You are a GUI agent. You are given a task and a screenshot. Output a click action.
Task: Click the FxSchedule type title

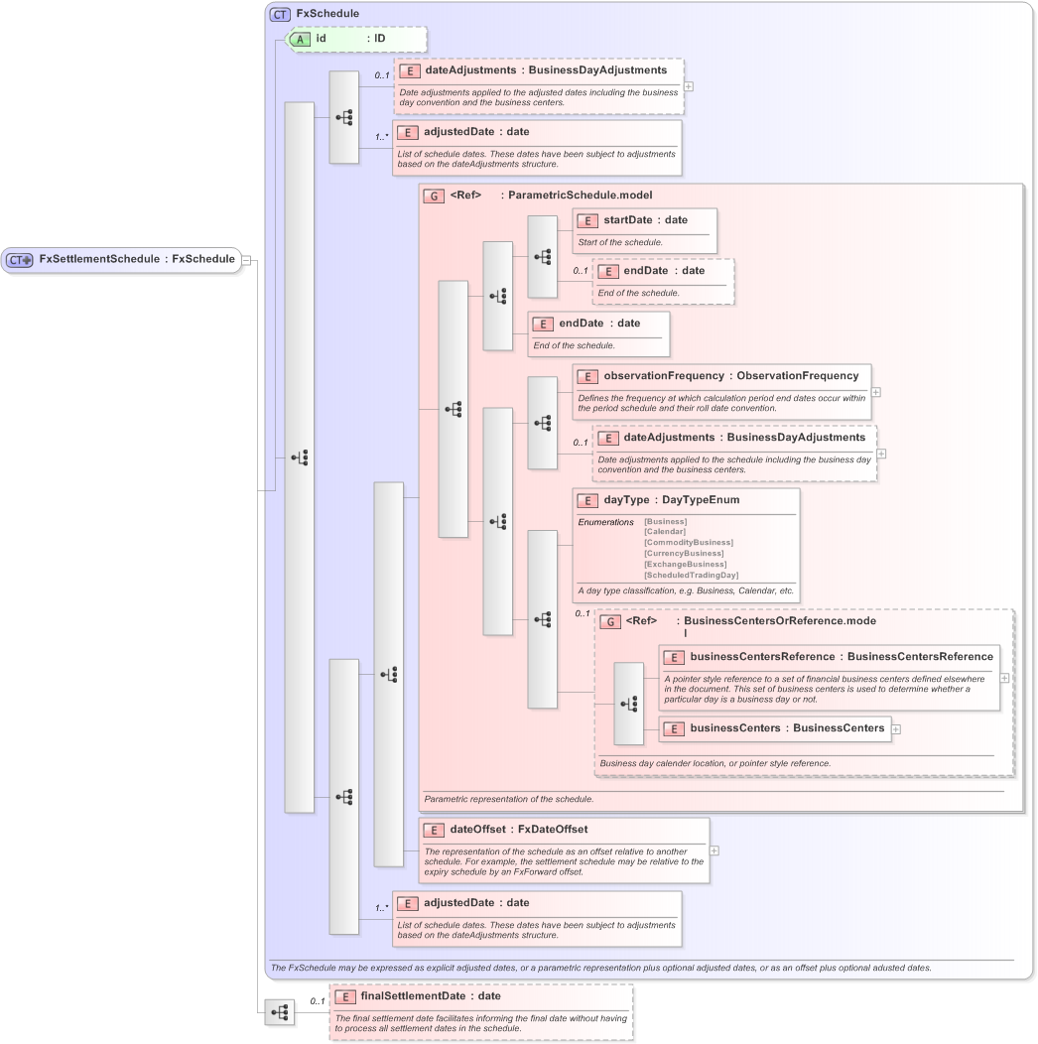coord(327,13)
